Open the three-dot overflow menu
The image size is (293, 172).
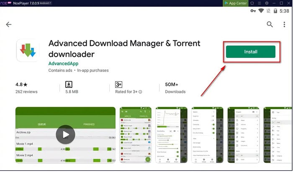pos(284,24)
